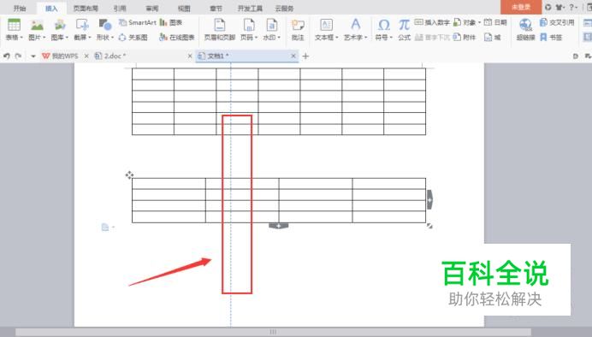The height and width of the screenshot is (337, 592).
Task: Click the 艺术字 (WordArt) icon
Action: [x=355, y=25]
